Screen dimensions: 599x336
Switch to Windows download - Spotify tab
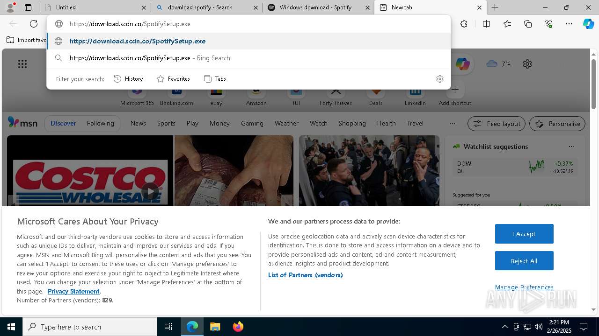pos(319,7)
